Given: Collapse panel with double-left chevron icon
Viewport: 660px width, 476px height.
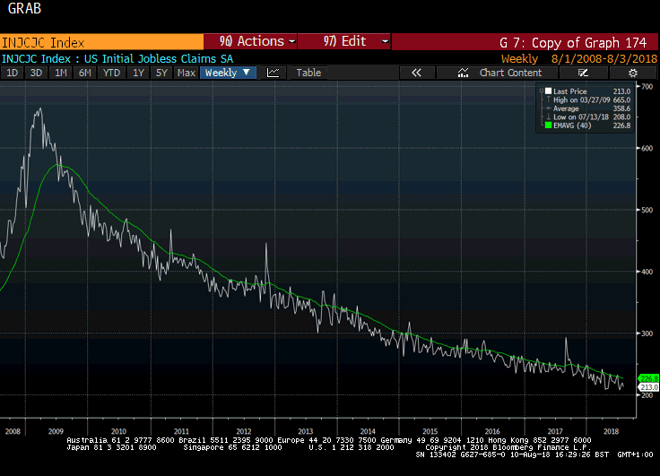Looking at the screenshot, I should (x=416, y=73).
